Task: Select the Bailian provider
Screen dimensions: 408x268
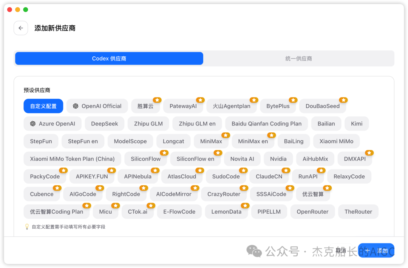Action: 326,124
